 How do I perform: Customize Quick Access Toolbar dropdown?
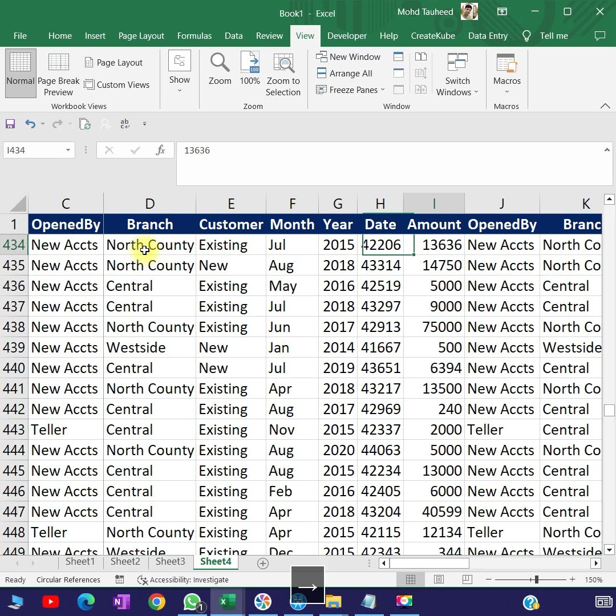[144, 124]
